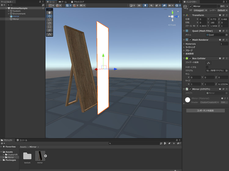Viewport: 229px width, 171px height.
Task: Open the Quad mesh object picker
Action: pyautogui.click(x=227, y=35)
